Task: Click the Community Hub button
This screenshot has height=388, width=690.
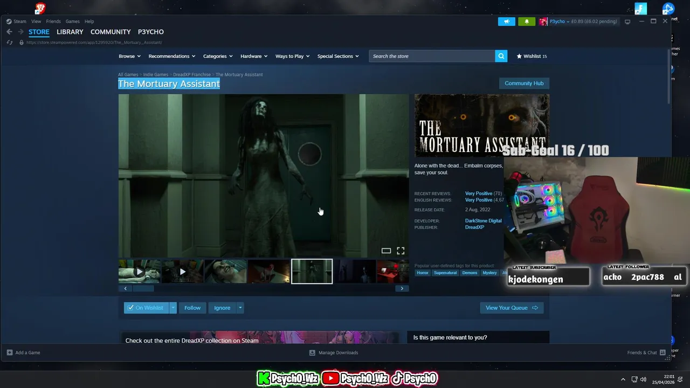Action: (524, 83)
